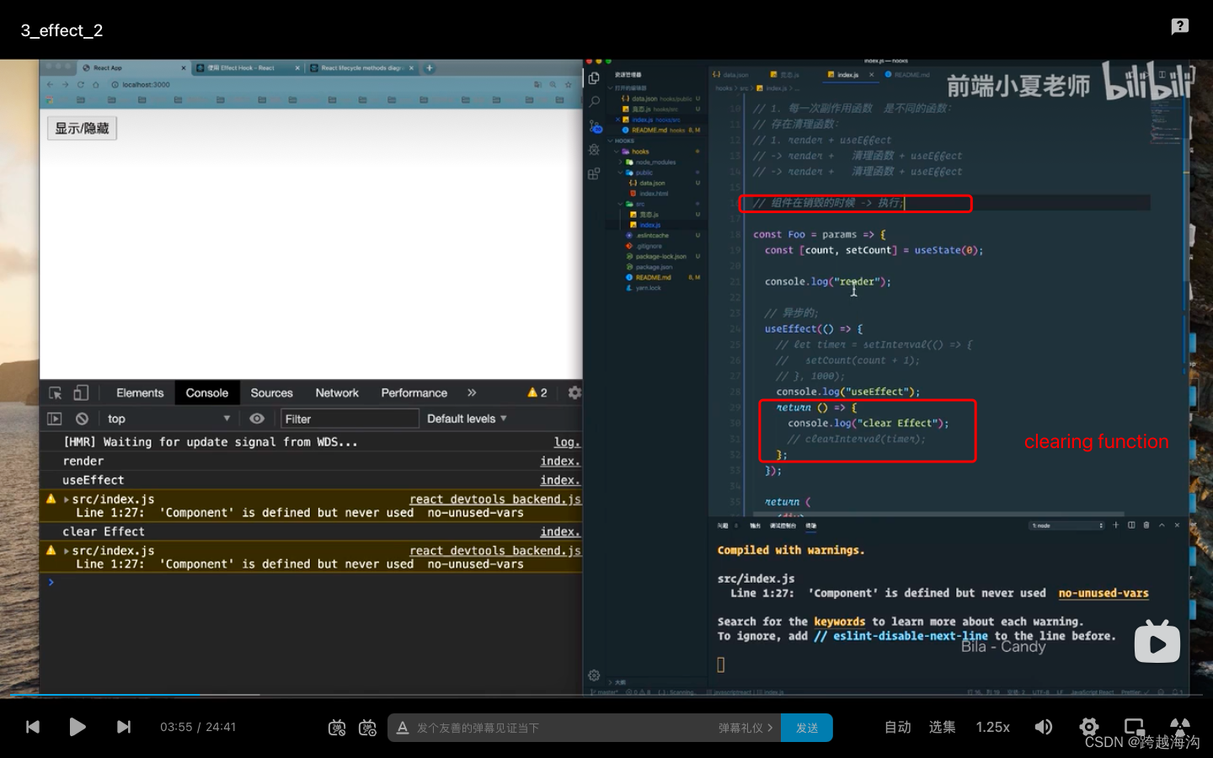The image size is (1213, 758).
Task: Click the DevTools warnings count badge
Action: [537, 392]
